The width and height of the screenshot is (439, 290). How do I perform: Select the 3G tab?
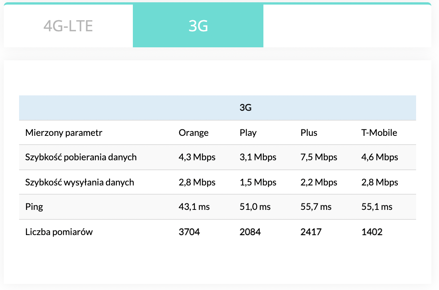(x=198, y=26)
